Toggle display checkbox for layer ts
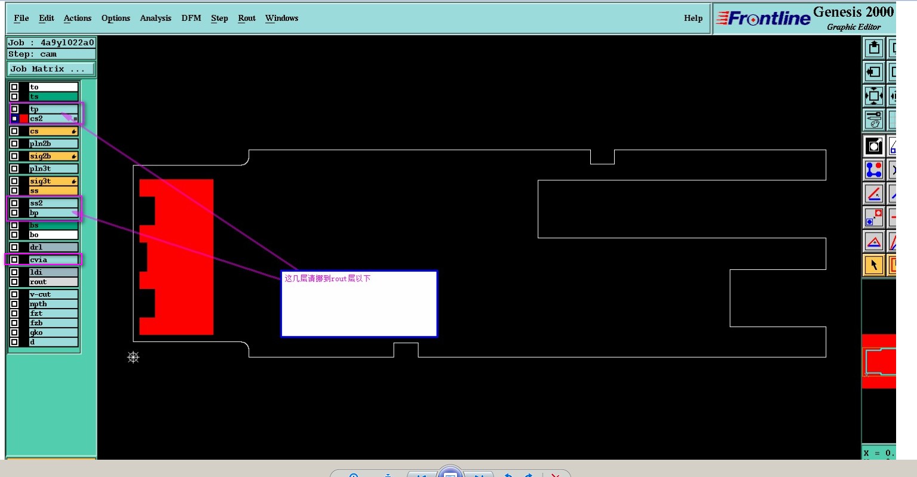This screenshot has height=477, width=917. (14, 97)
